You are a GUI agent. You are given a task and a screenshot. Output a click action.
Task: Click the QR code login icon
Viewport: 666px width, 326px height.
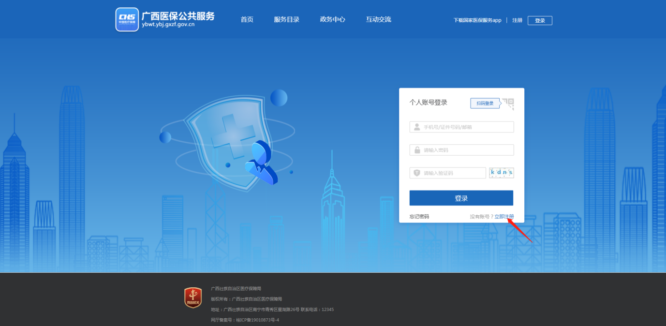[x=508, y=104]
